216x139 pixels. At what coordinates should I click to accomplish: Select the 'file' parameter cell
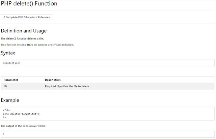[x=5, y=86]
